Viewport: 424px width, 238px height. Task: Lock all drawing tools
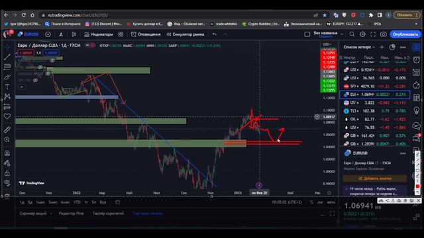(x=7, y=173)
